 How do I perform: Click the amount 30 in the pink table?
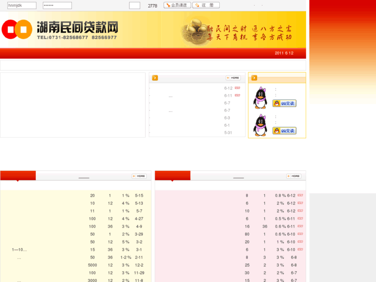click(x=247, y=273)
